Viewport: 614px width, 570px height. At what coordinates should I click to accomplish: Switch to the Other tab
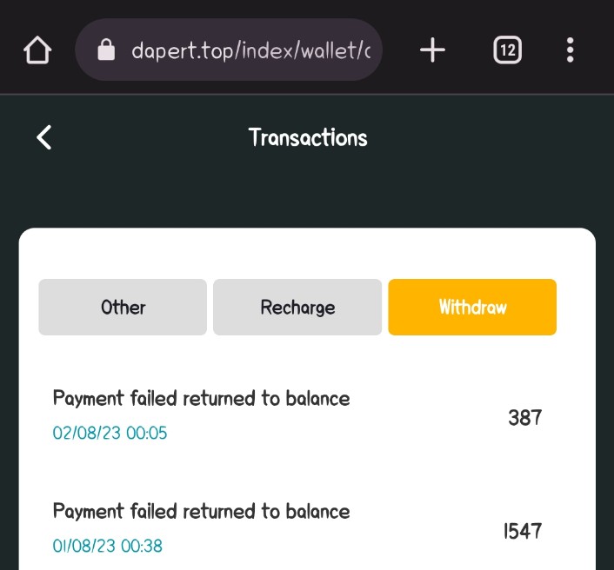pyautogui.click(x=123, y=307)
